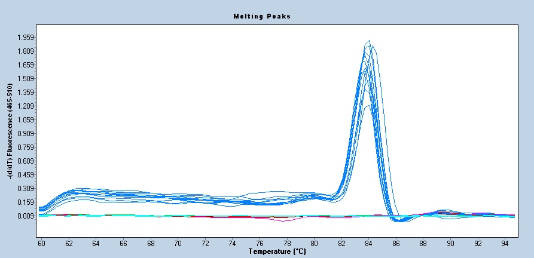The image size is (534, 258).
Task: Select the 1.959 y-axis tick value
Action: [26, 38]
